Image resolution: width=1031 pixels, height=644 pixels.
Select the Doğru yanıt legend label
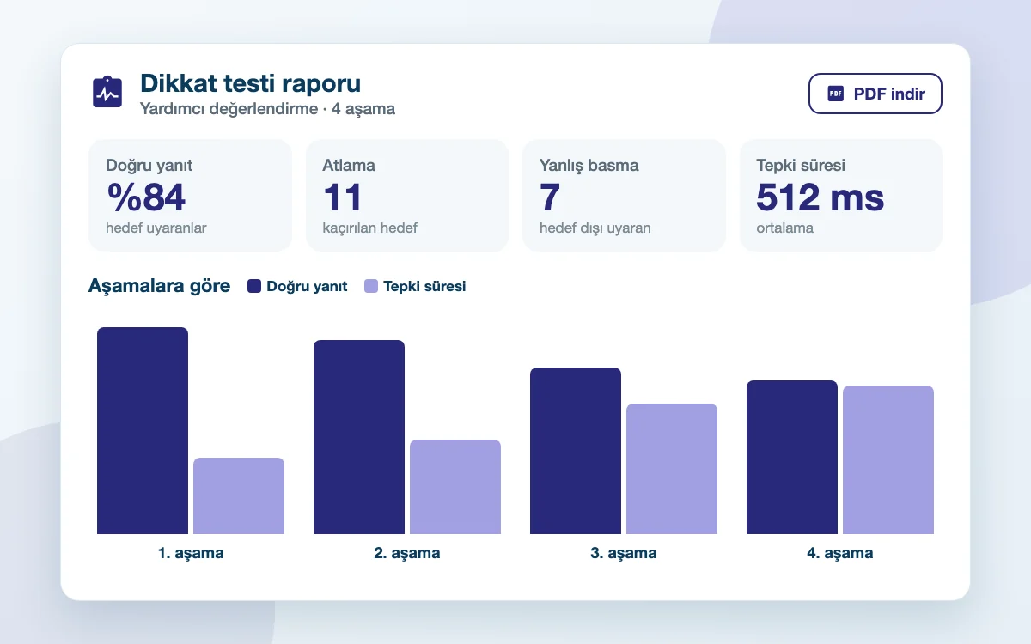coord(307,286)
